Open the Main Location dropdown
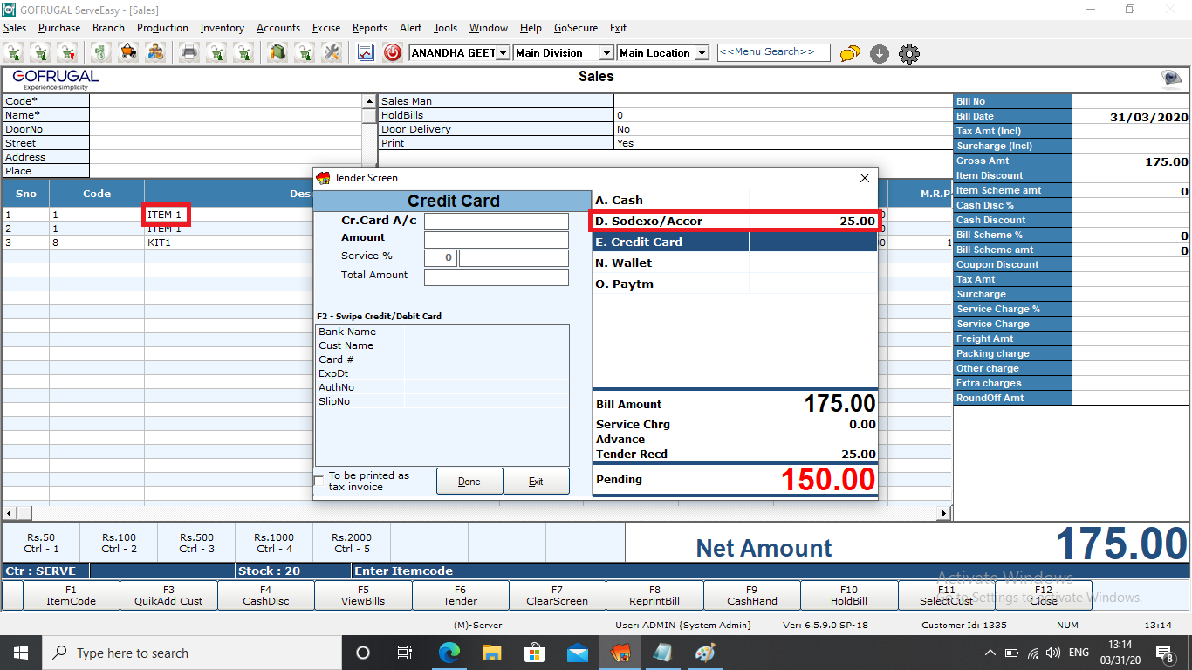The height and width of the screenshot is (670, 1192). (702, 53)
